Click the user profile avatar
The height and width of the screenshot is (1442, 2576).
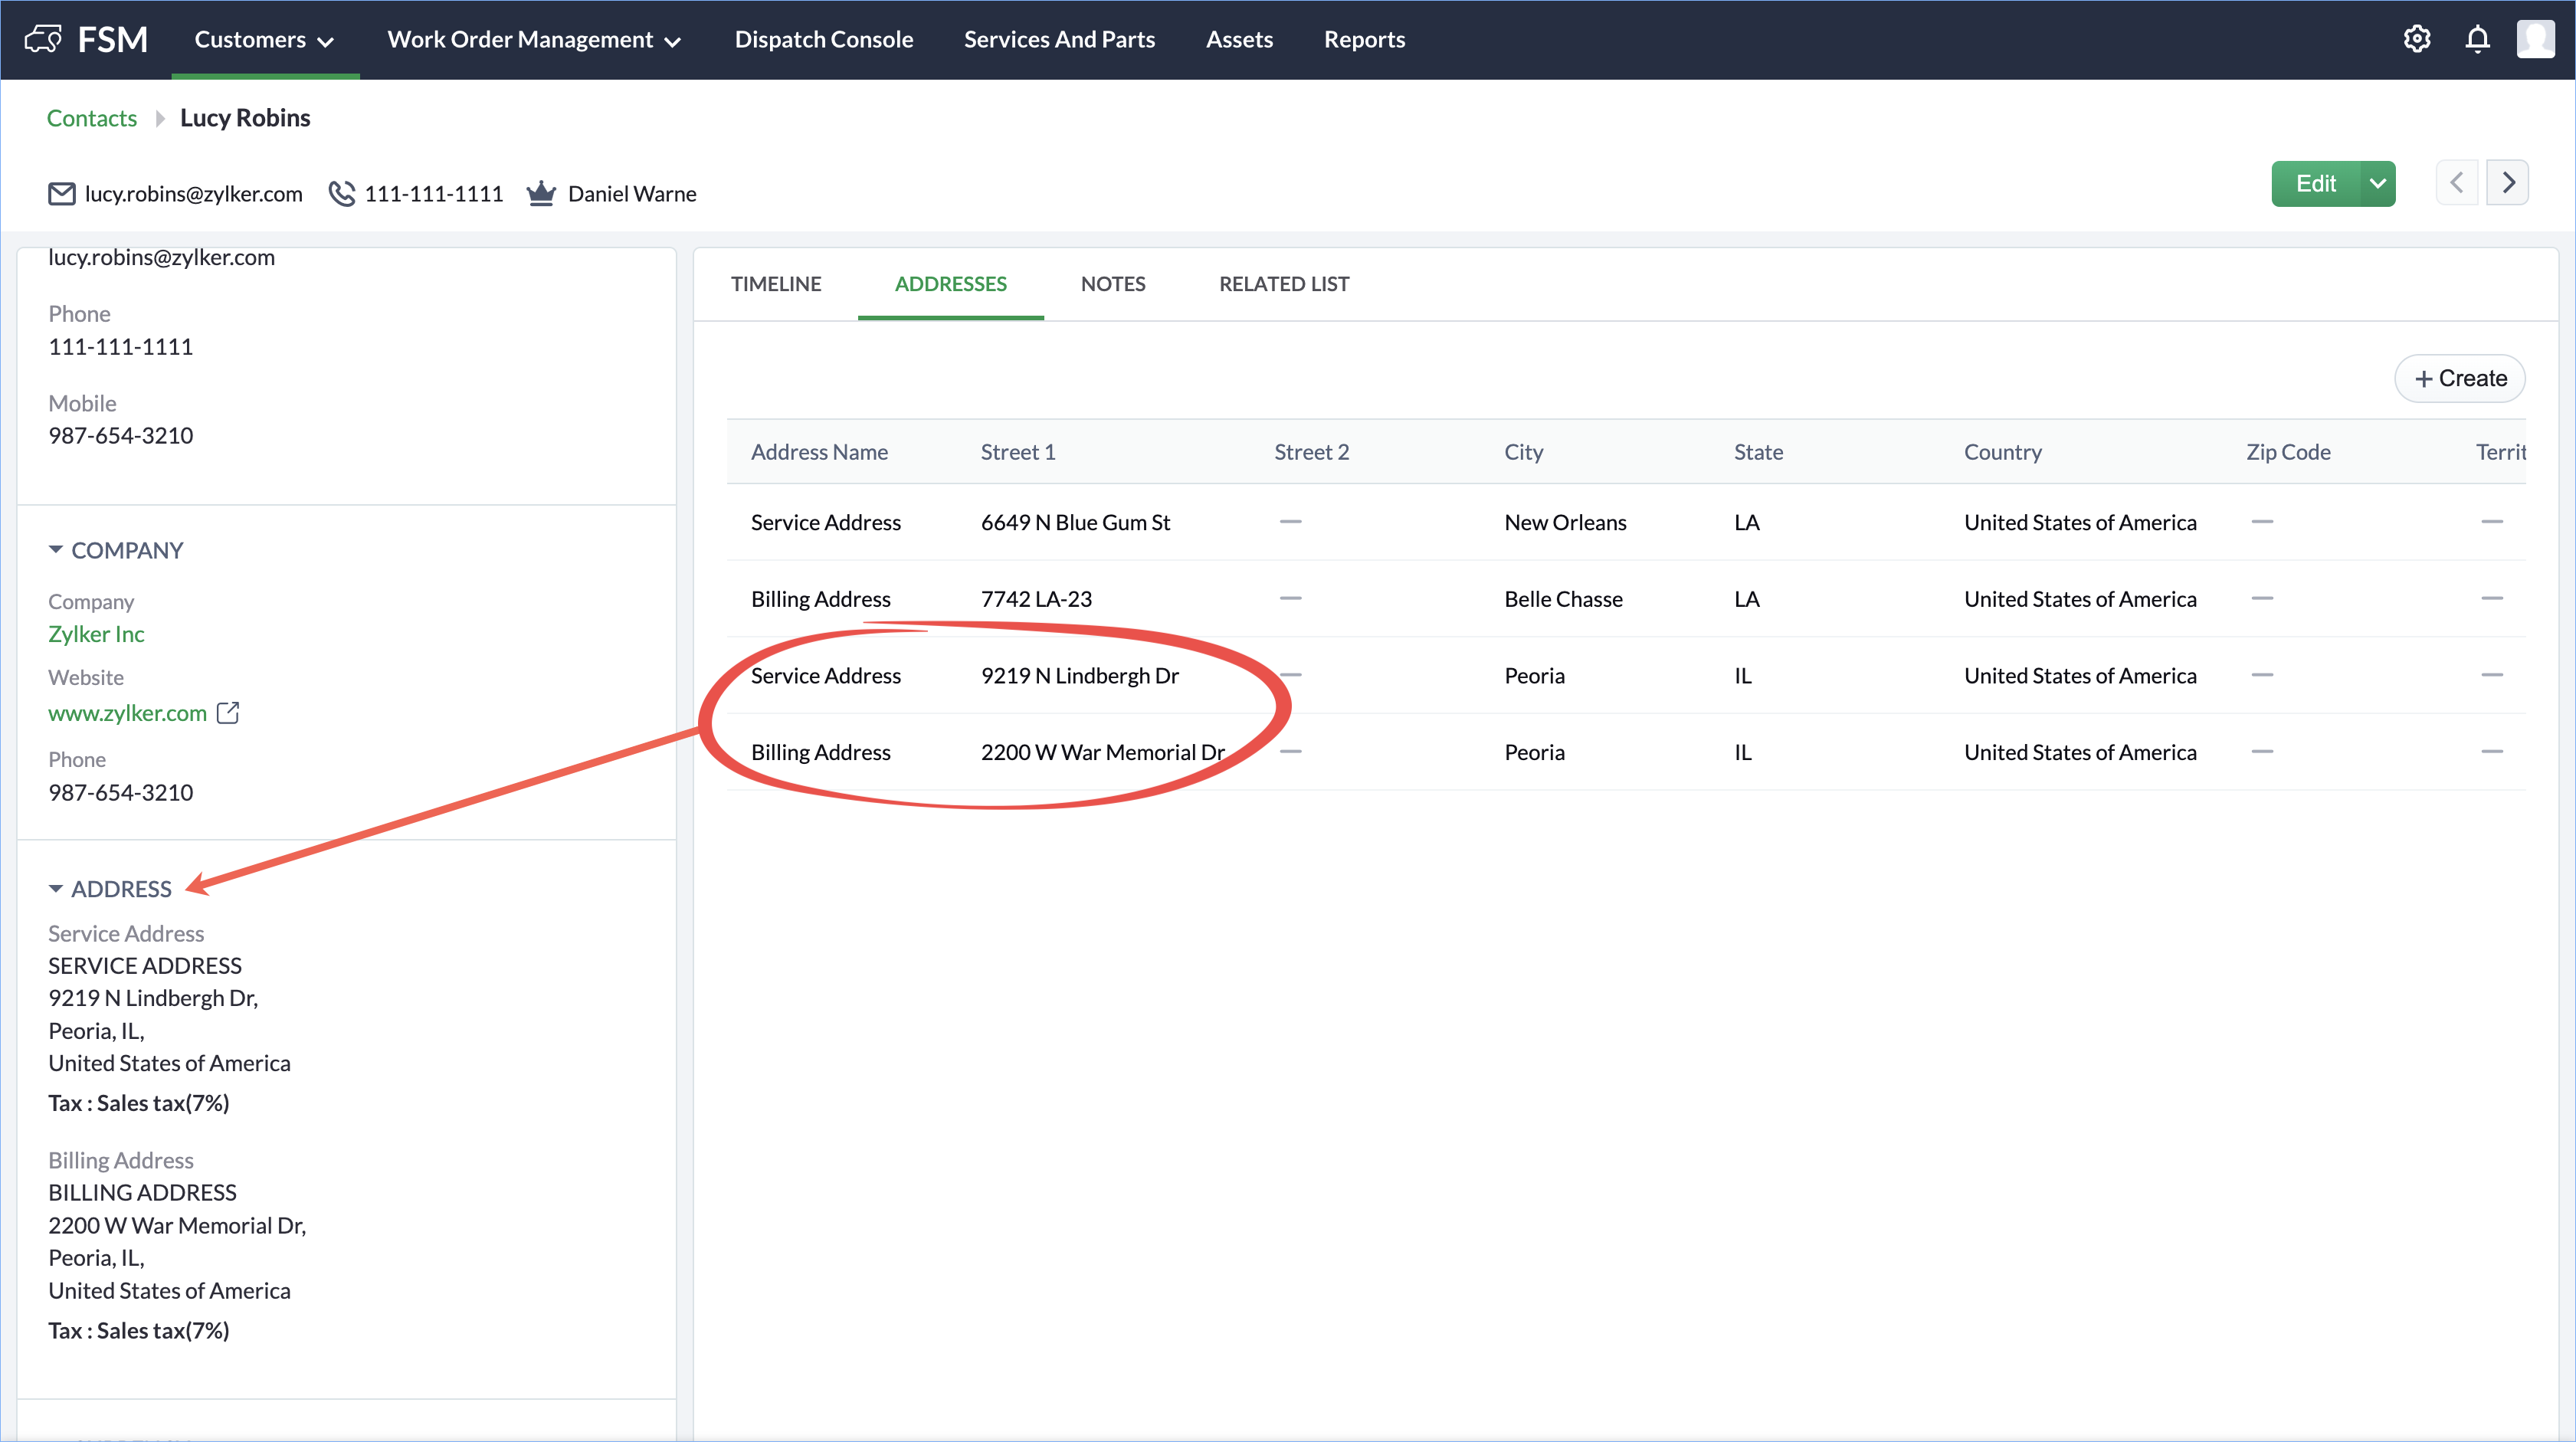pyautogui.click(x=2535, y=39)
